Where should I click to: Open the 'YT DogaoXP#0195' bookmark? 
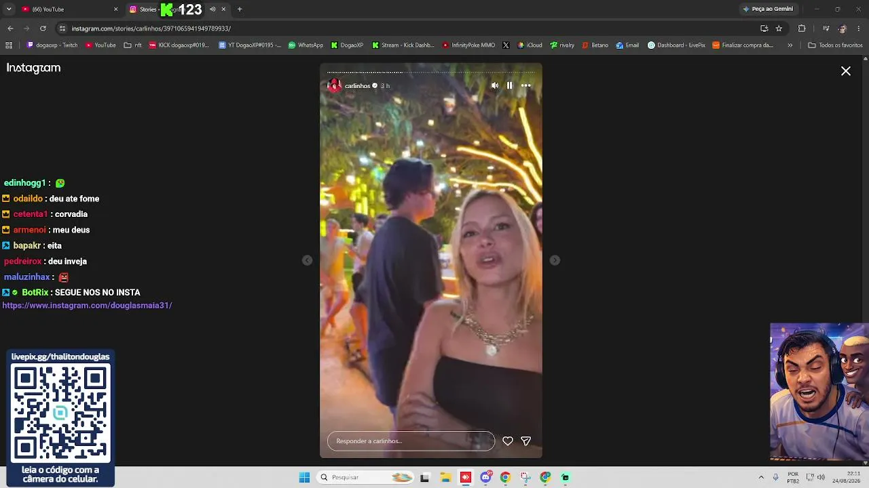(x=250, y=45)
